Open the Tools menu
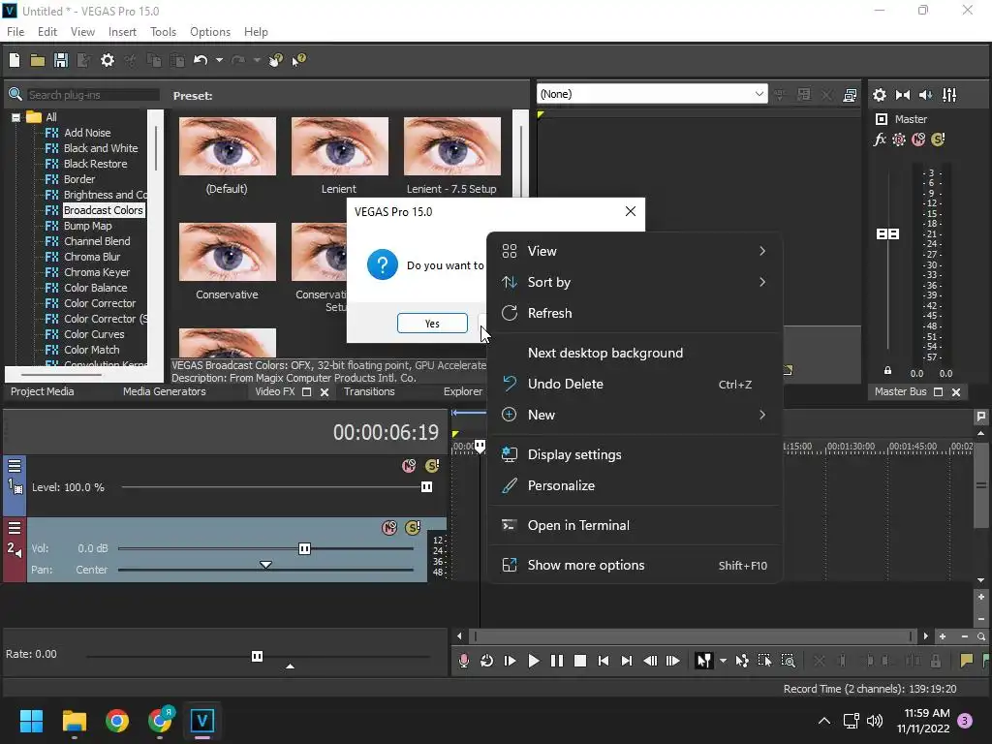The height and width of the screenshot is (744, 992). pos(163,32)
